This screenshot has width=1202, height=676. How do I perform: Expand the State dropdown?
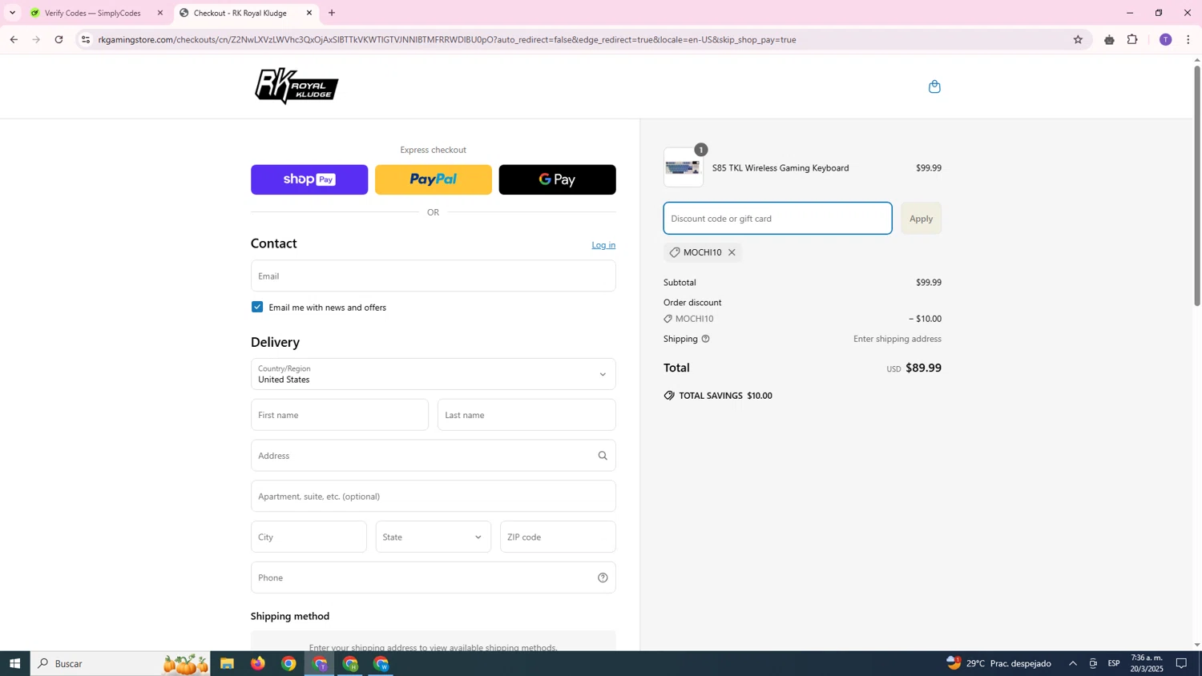point(434,537)
